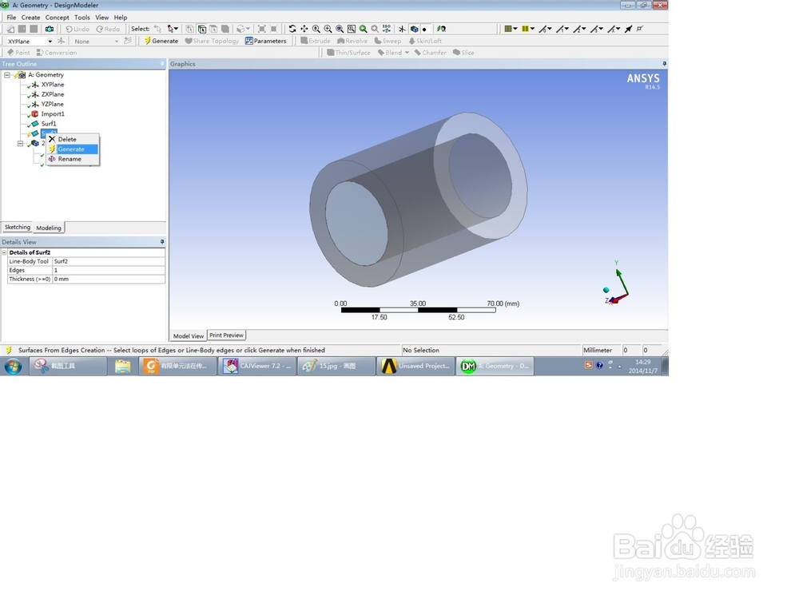Viewport: 799px width, 599px height.
Task: Switch to the Model View tab
Action: pyautogui.click(x=188, y=335)
